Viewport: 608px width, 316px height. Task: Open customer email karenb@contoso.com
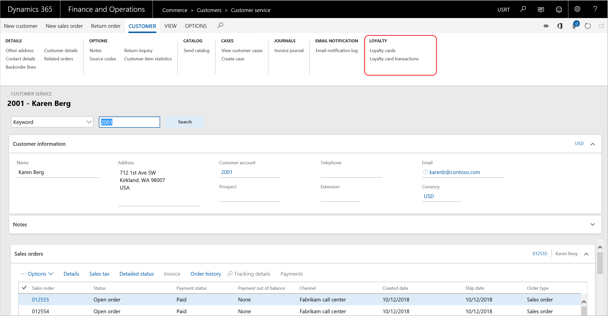pyautogui.click(x=455, y=172)
